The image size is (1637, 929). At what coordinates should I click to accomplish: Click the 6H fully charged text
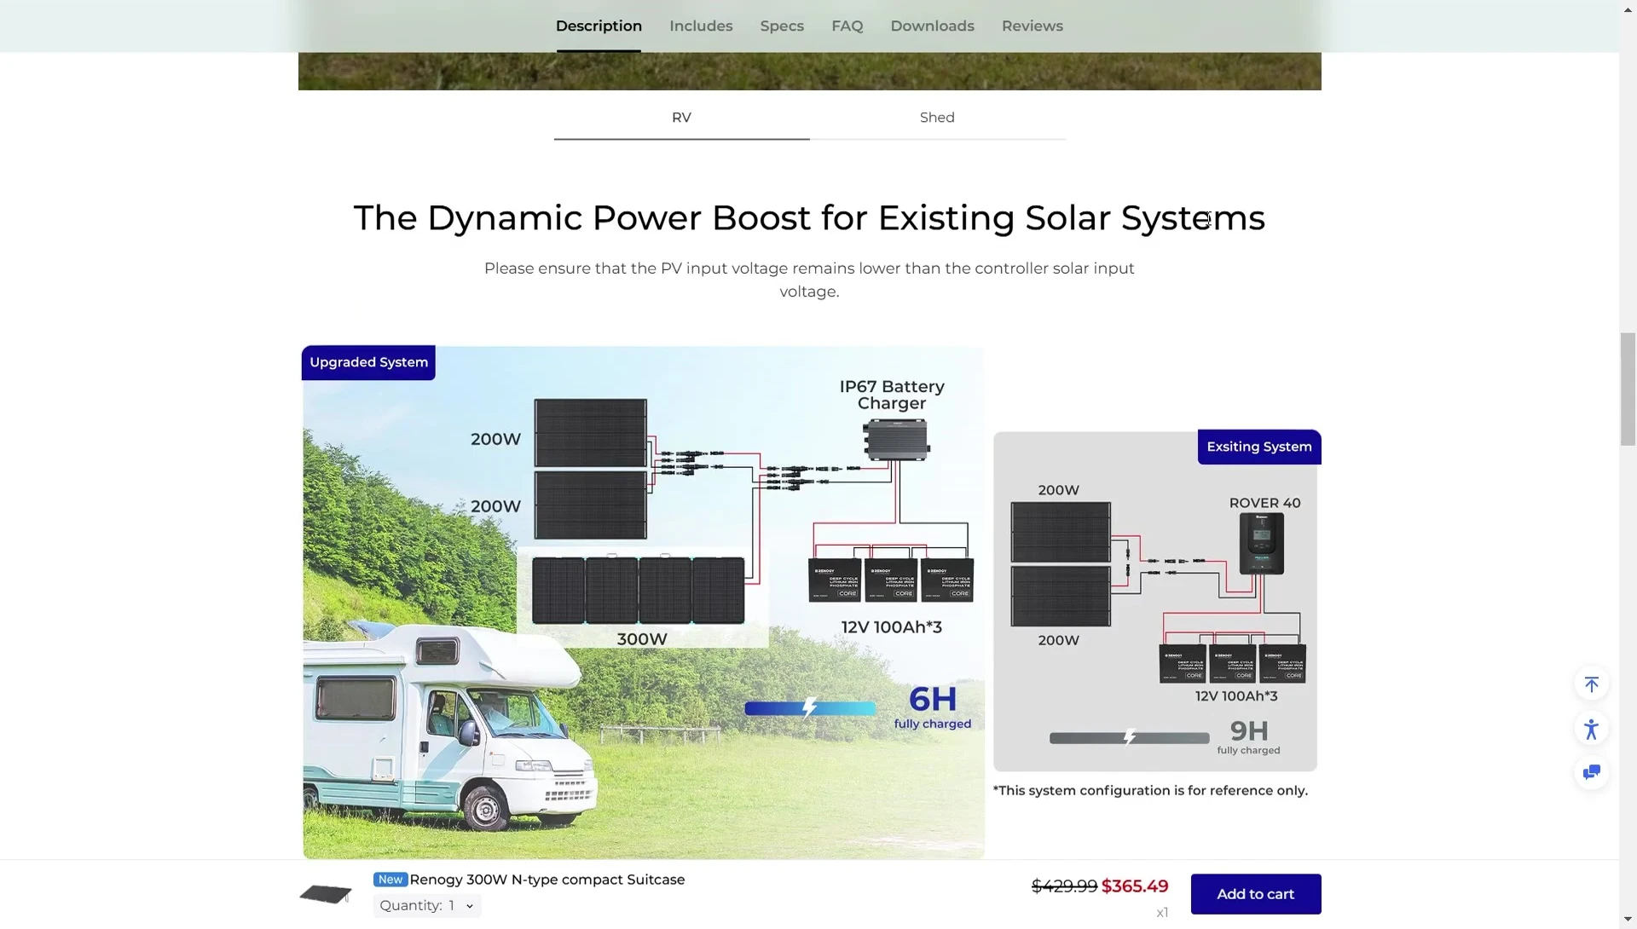(933, 707)
